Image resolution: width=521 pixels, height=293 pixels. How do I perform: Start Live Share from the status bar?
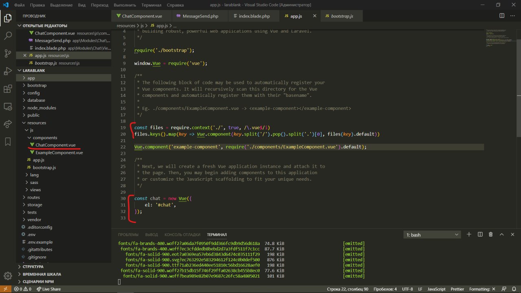coord(48,289)
